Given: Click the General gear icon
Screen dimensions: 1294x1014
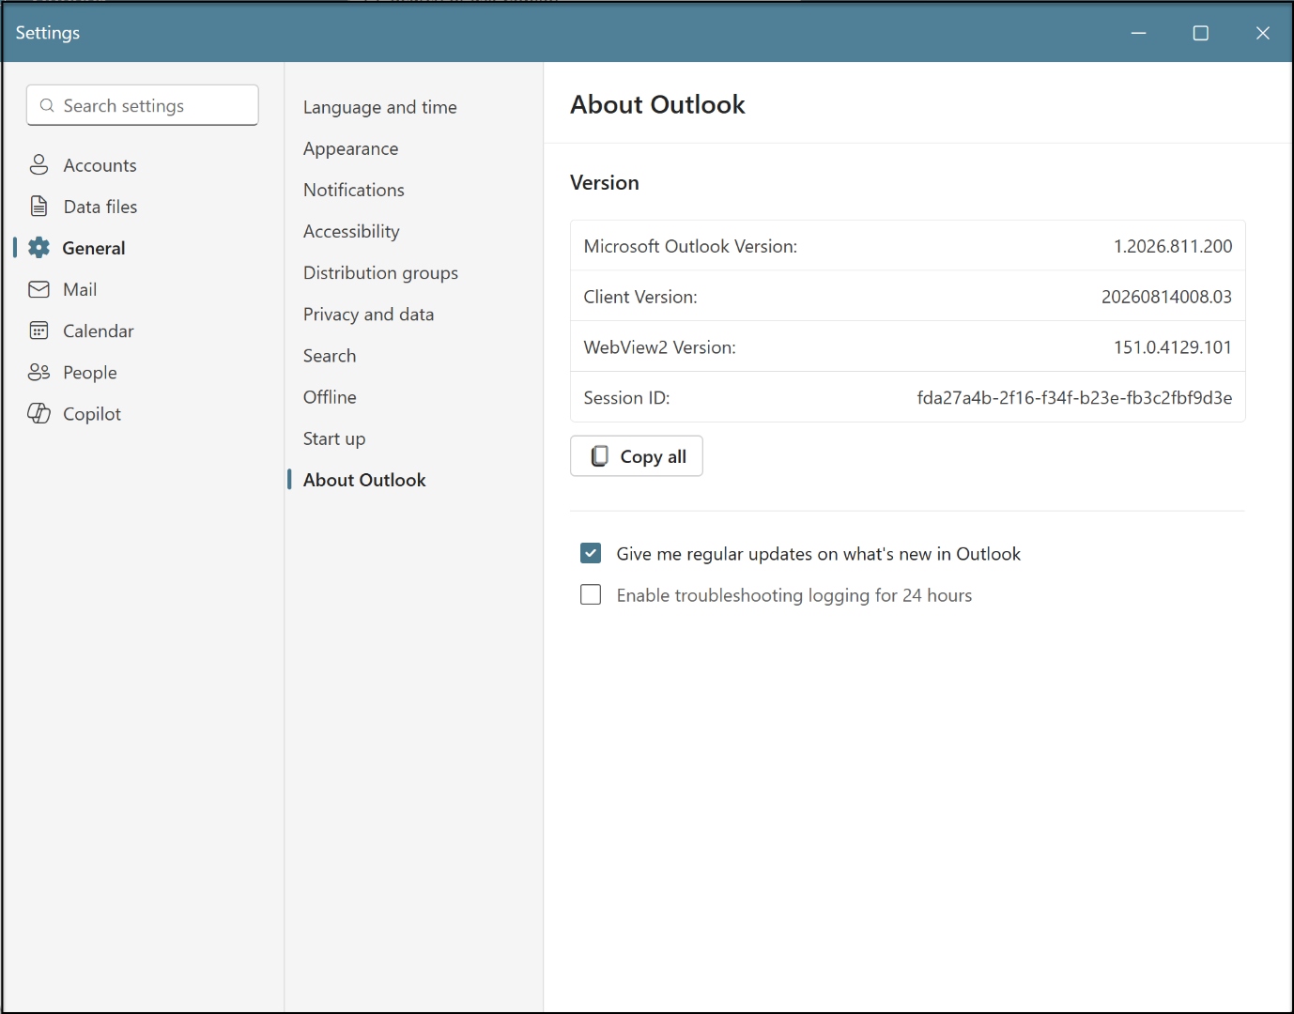Looking at the screenshot, I should [x=39, y=248].
